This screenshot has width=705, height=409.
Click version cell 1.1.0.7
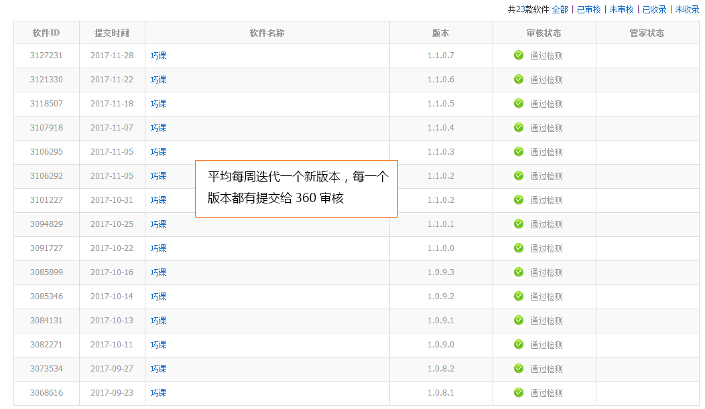pos(441,56)
